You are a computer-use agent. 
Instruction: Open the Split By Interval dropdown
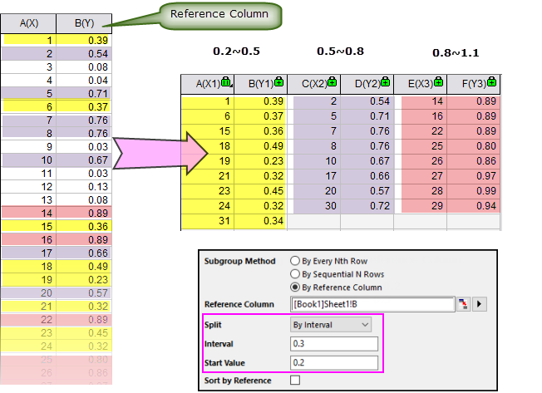pyautogui.click(x=331, y=325)
